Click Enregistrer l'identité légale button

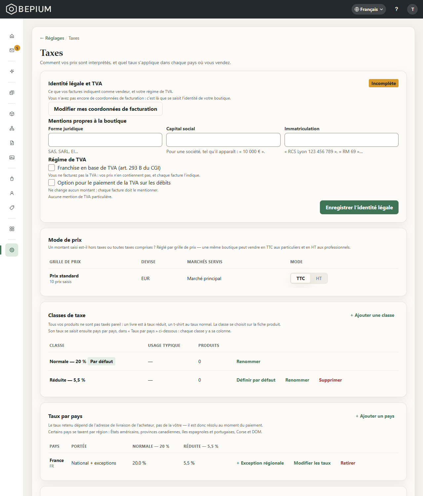point(359,207)
